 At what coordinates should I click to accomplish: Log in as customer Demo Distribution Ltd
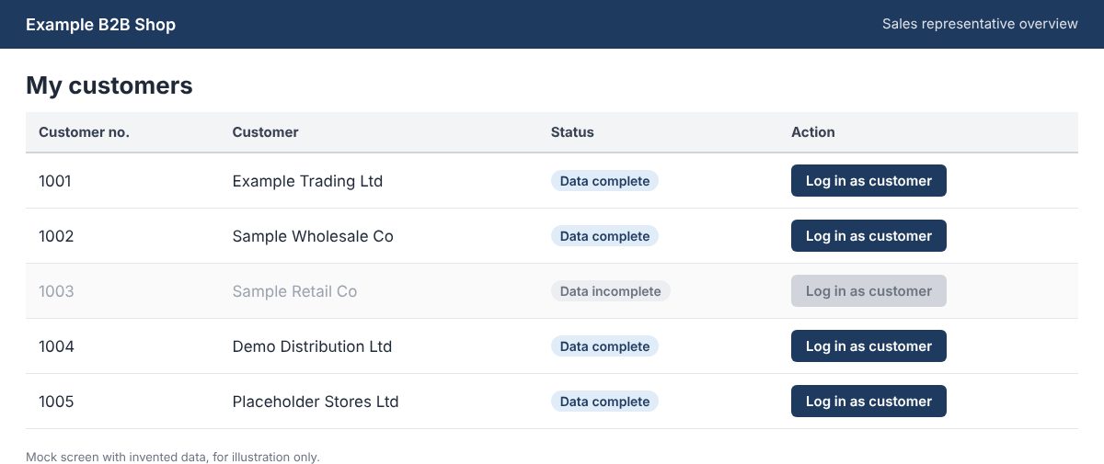coord(868,346)
